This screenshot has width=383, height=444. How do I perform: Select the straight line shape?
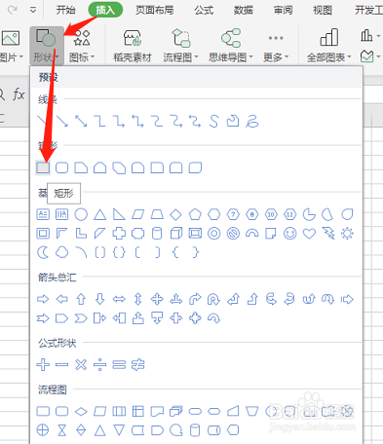[x=42, y=121]
